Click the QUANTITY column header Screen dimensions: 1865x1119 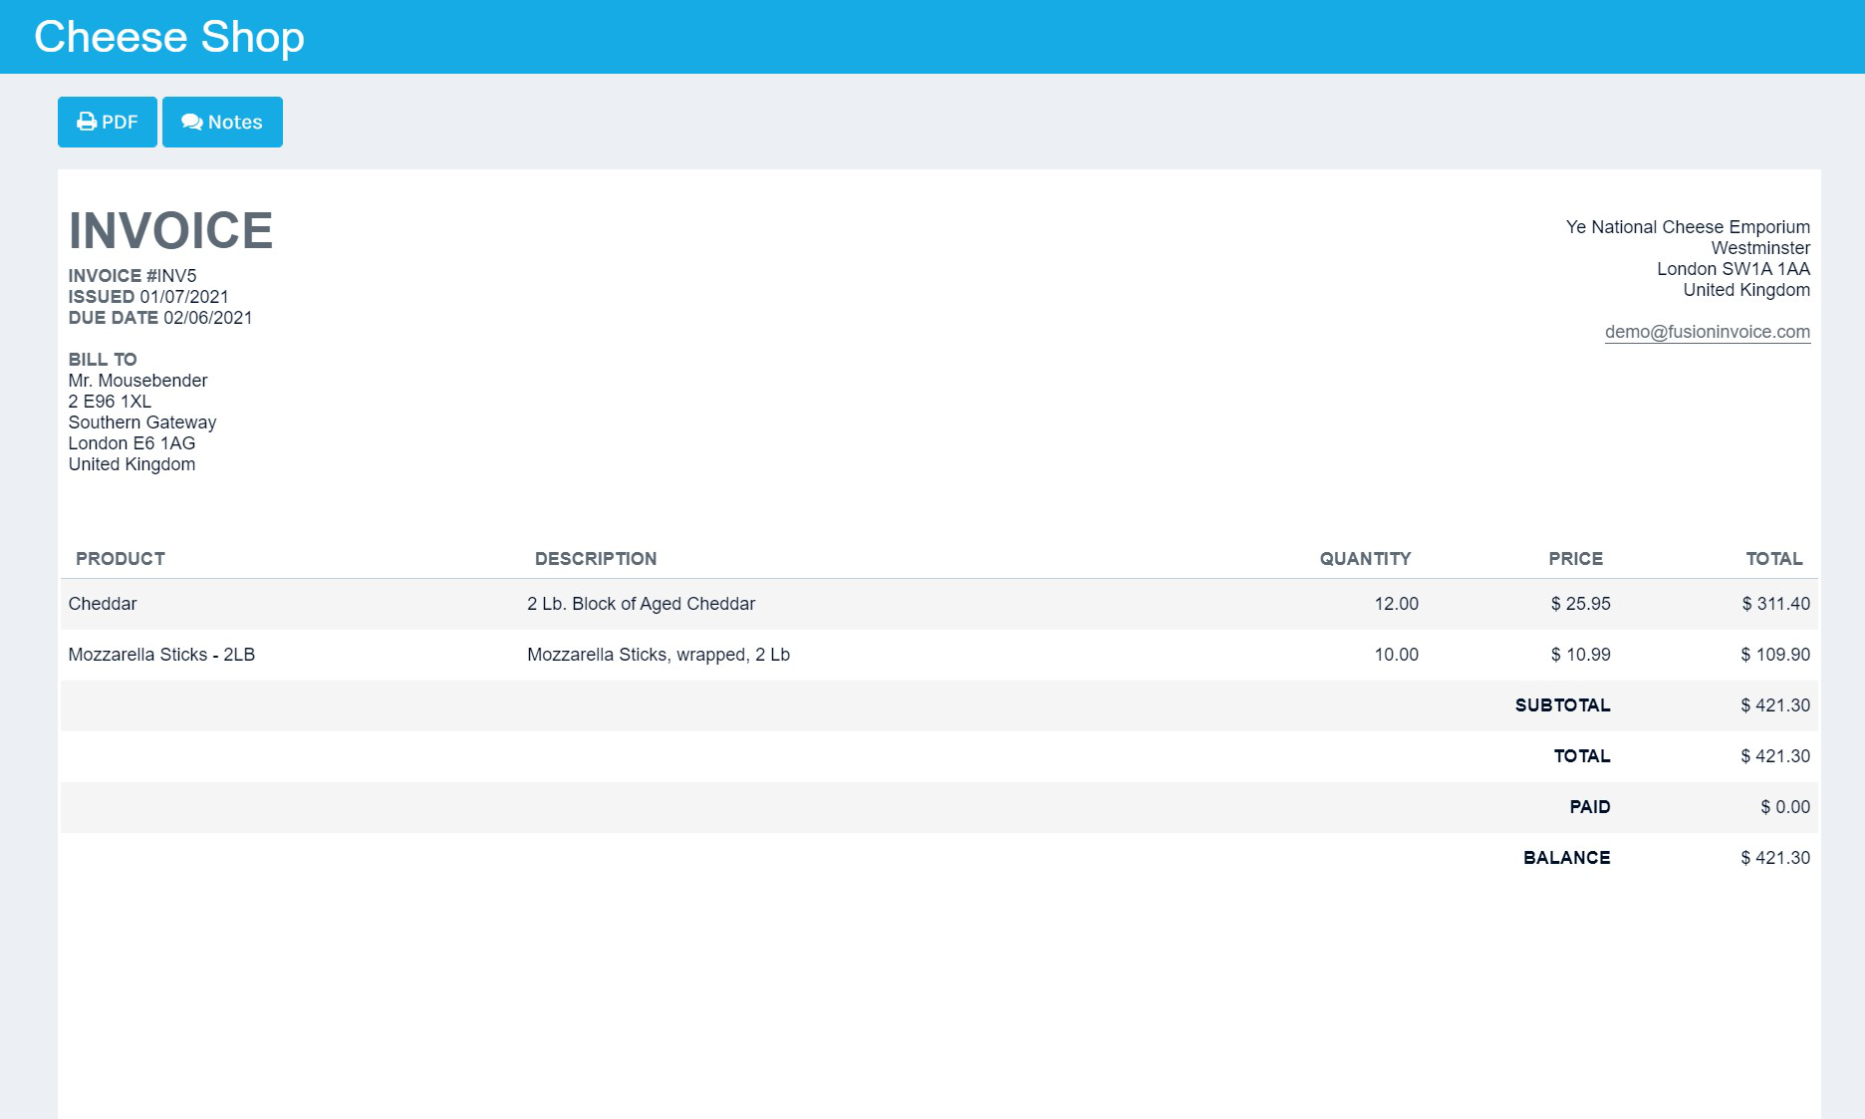[x=1365, y=559]
